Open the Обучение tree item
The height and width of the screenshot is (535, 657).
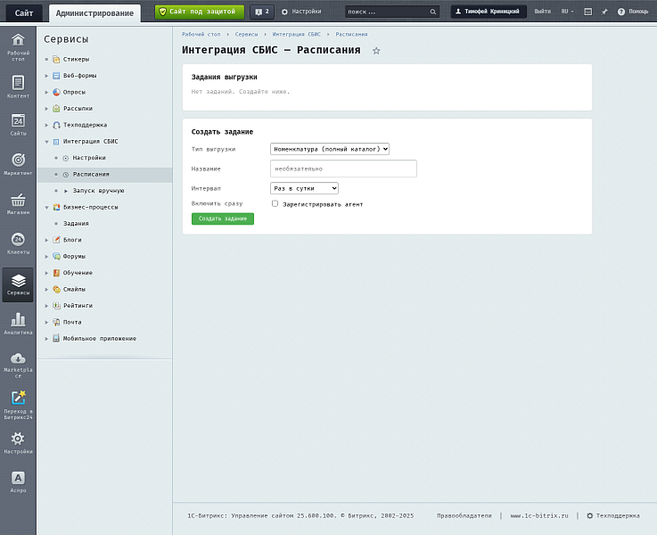78,273
